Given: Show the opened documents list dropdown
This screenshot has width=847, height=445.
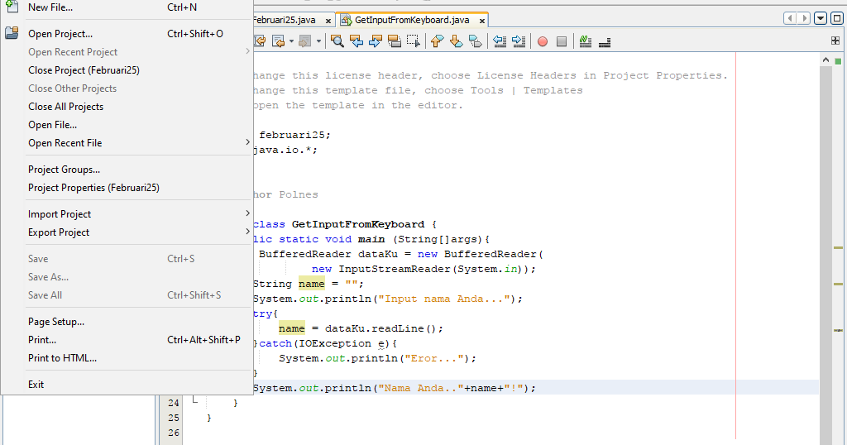Looking at the screenshot, I should tap(821, 18).
